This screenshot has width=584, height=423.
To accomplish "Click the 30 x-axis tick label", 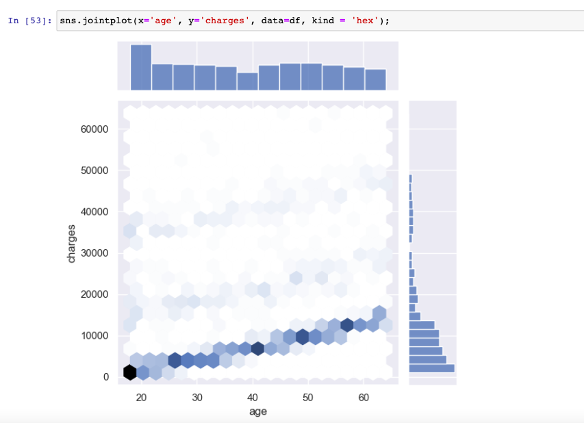I will (x=197, y=398).
